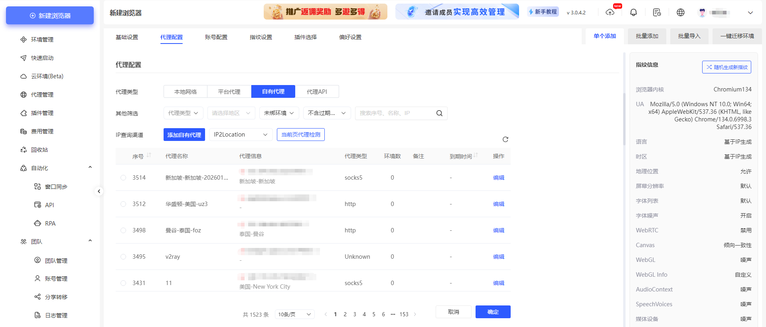Switch to the 基础设置 tab
The width and height of the screenshot is (766, 327).
127,37
